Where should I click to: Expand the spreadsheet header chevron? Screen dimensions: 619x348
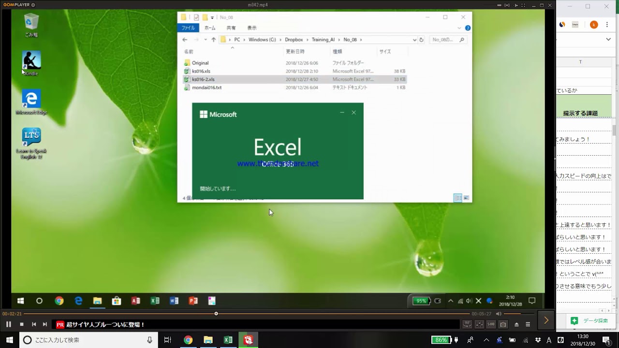[x=608, y=39]
